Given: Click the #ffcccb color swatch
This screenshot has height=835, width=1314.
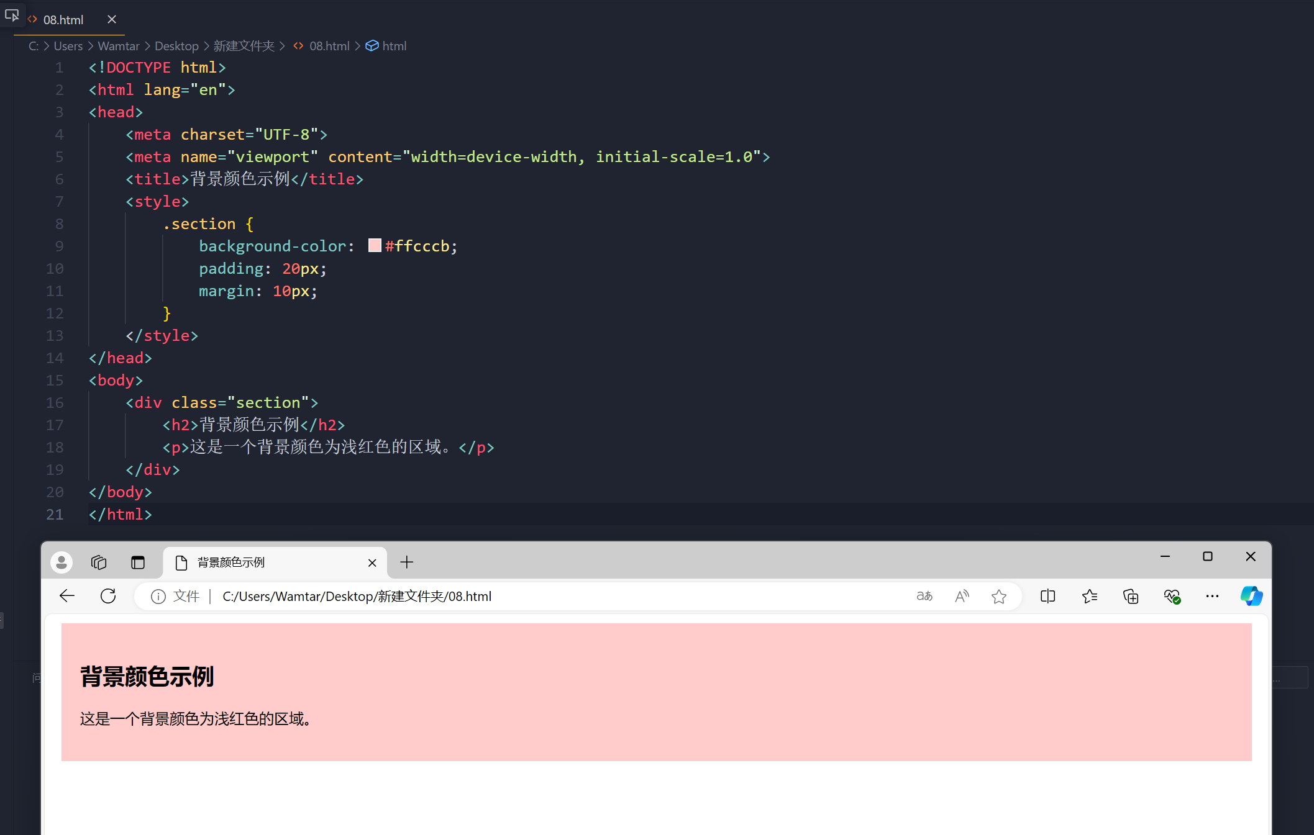Looking at the screenshot, I should coord(375,245).
